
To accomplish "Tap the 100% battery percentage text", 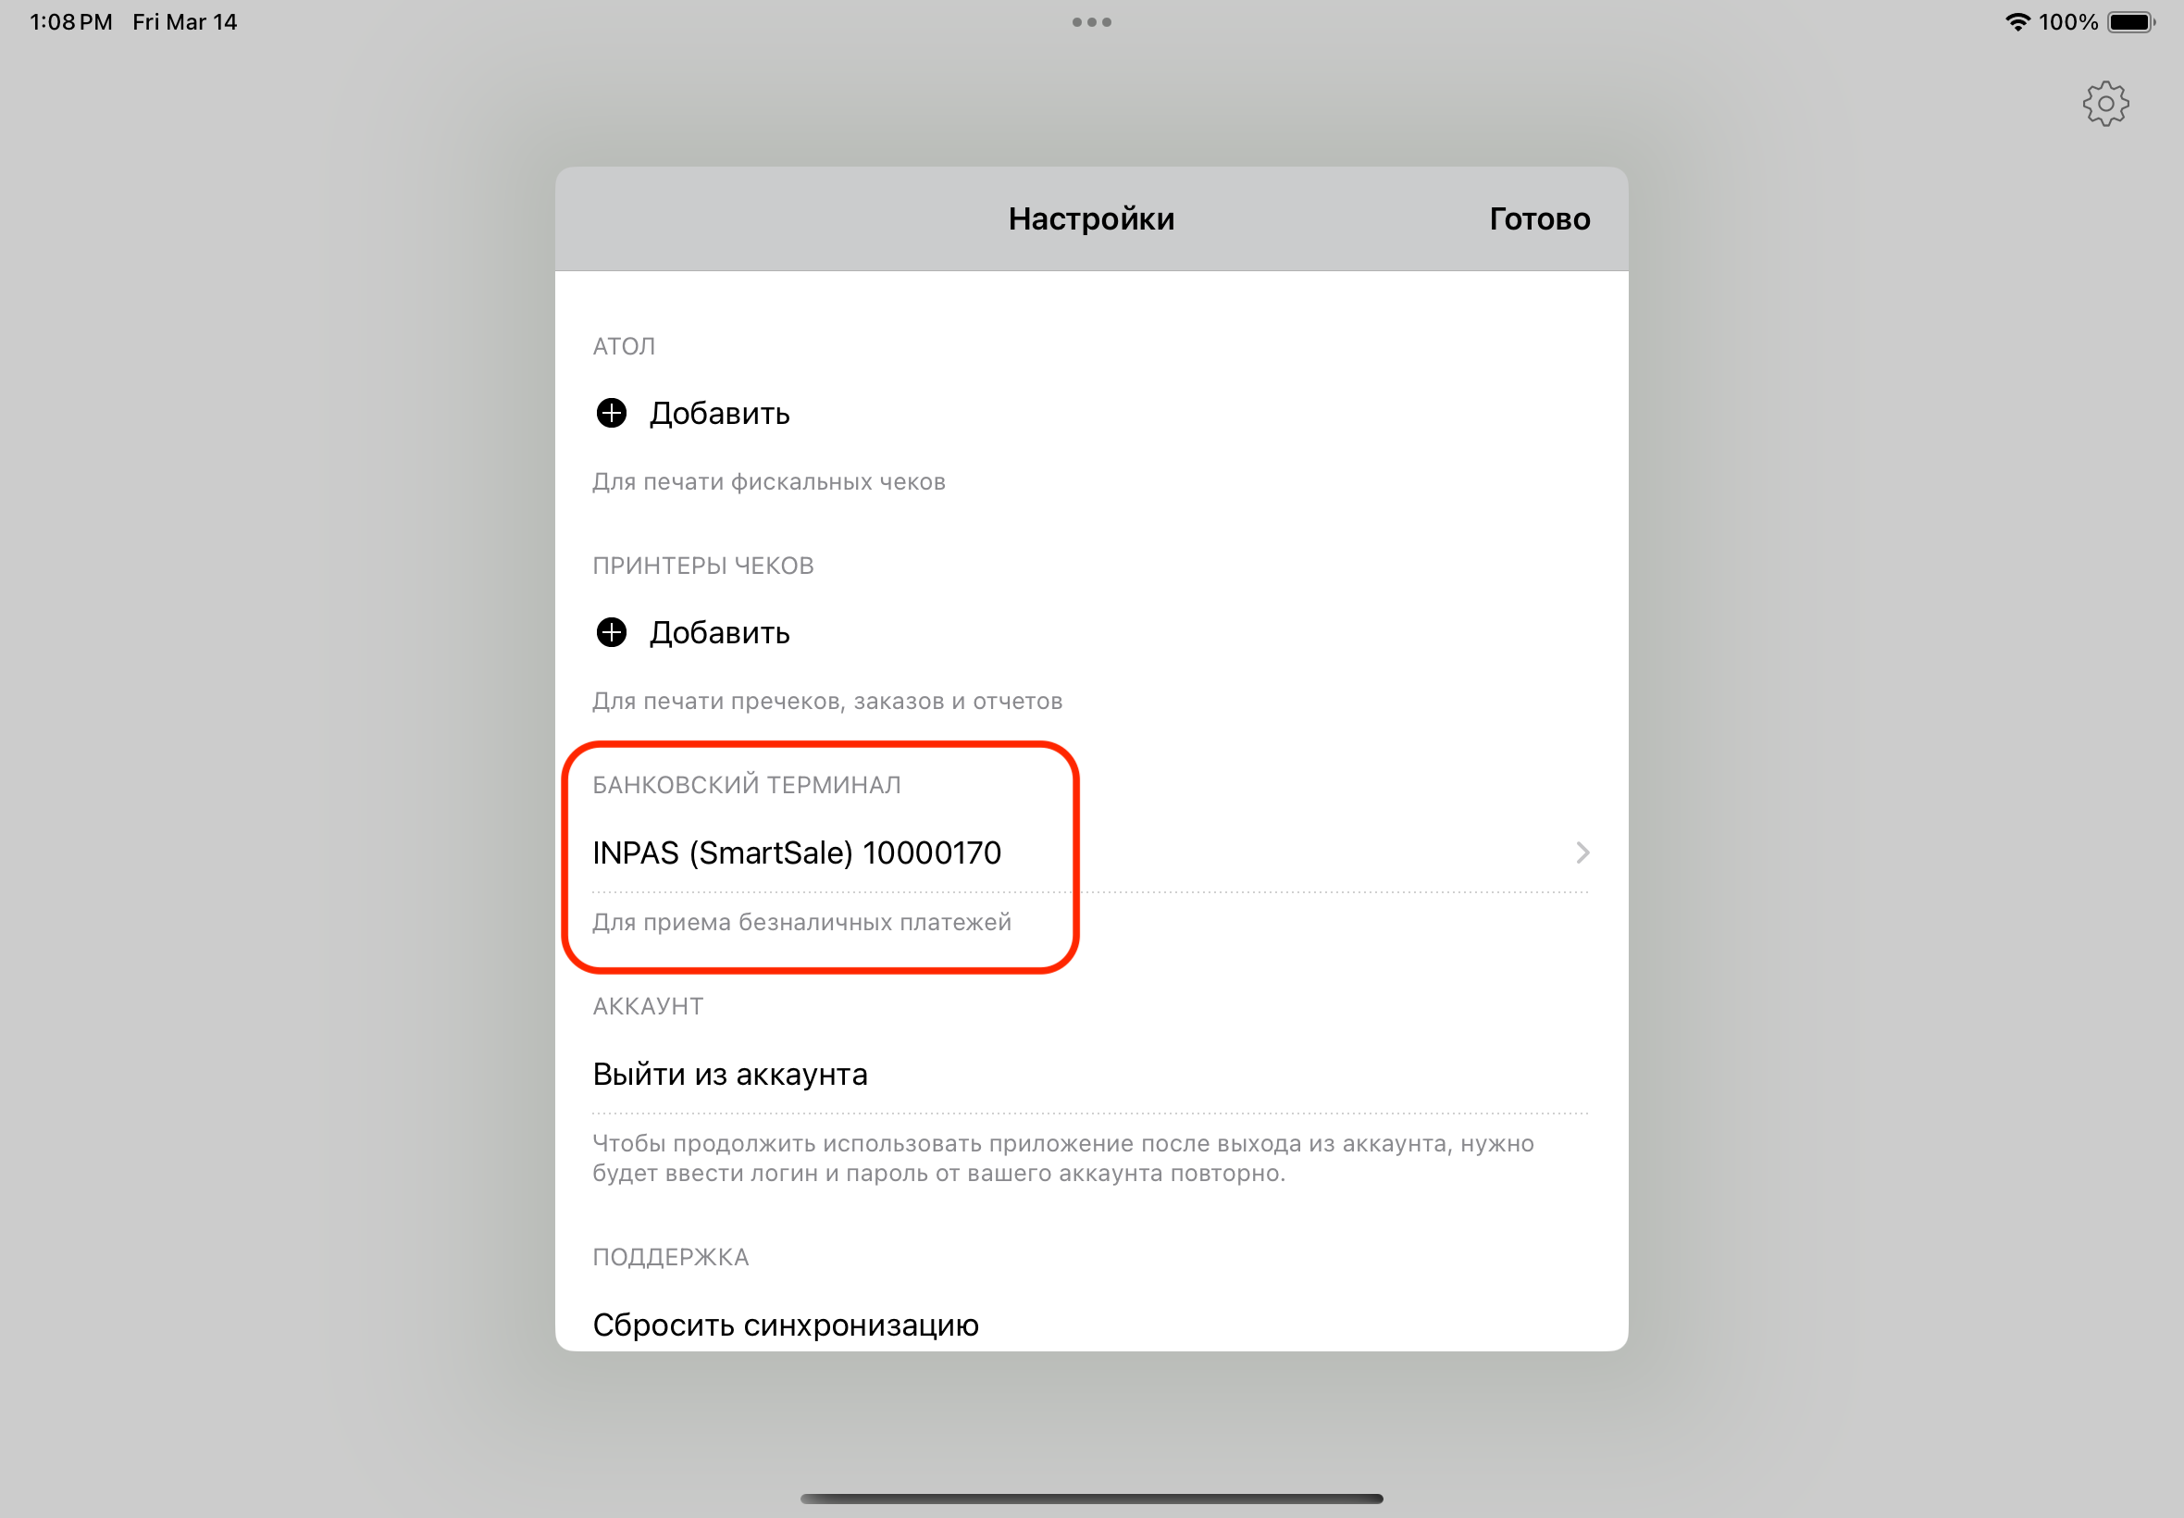I will click(x=2068, y=22).
